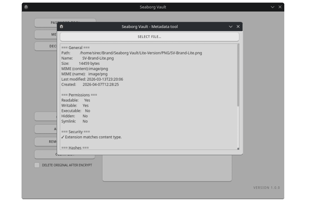The width and height of the screenshot is (309, 201).
Task: Click the metadata output vertical scrollbar
Action: click(238, 75)
